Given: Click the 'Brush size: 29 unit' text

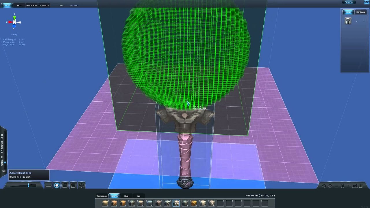Looking at the screenshot, I should tap(20, 177).
